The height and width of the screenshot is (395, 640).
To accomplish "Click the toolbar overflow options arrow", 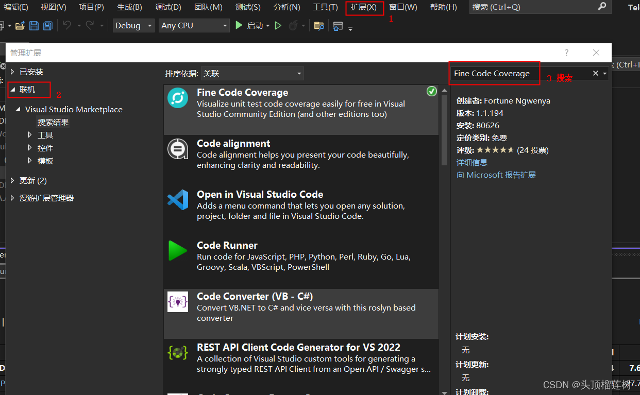I will pos(350,28).
